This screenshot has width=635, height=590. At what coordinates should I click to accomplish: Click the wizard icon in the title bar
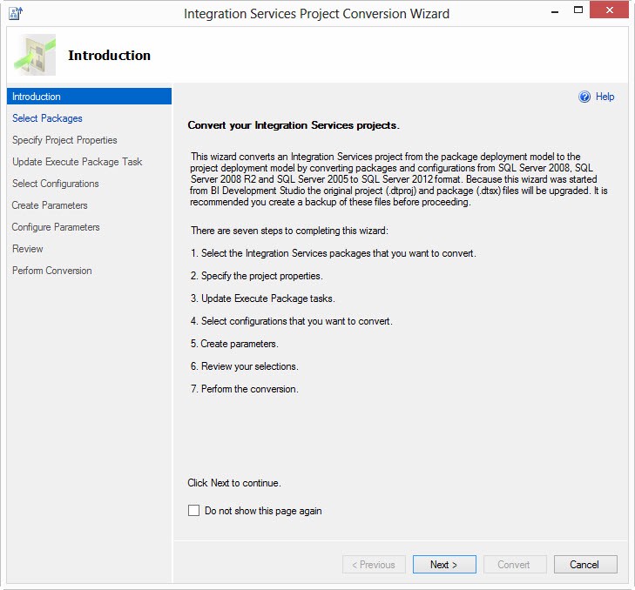(15, 14)
